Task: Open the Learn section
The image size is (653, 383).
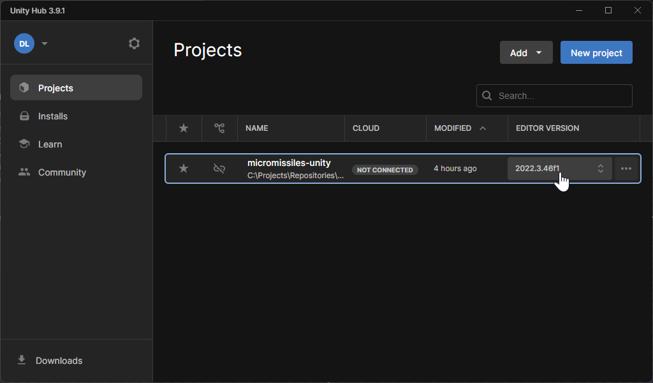Action: coord(77,144)
